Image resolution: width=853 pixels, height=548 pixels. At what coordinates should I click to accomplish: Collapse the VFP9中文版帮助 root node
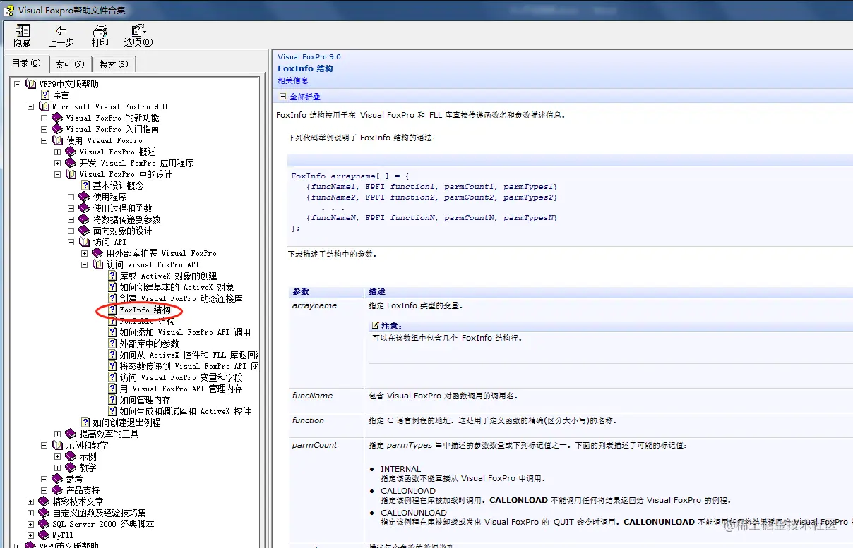pyautogui.click(x=17, y=84)
